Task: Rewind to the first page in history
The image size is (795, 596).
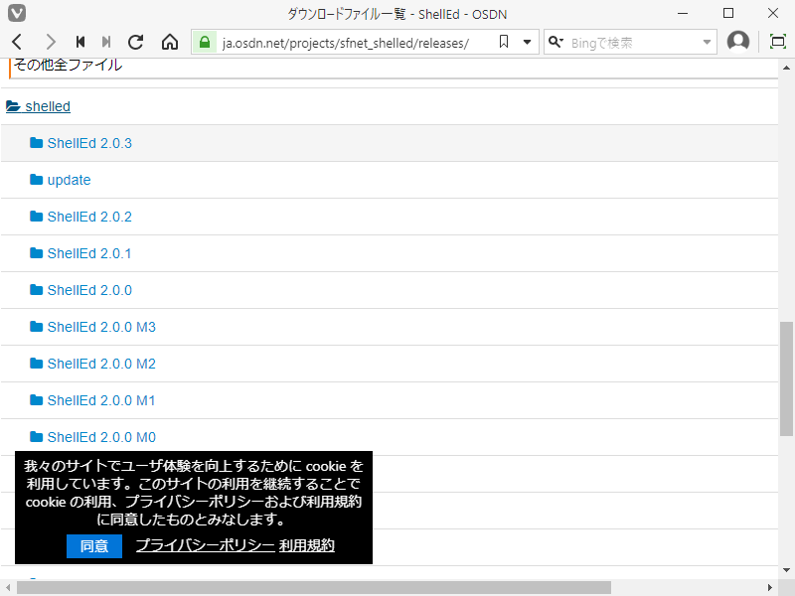Action: [x=79, y=42]
